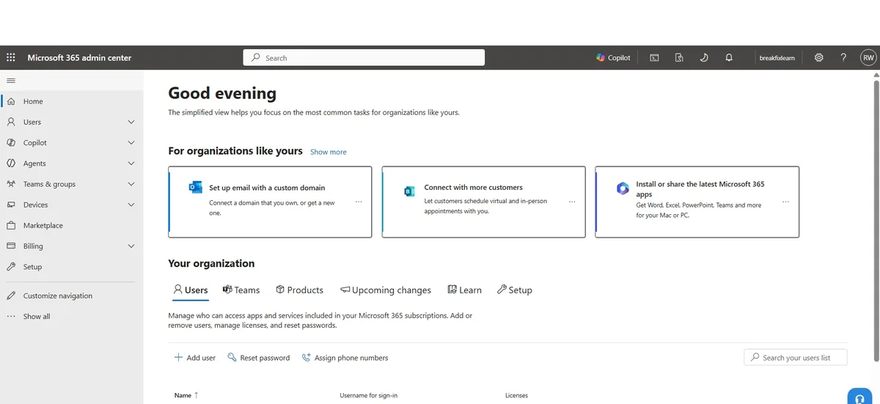
Task: Click the Licenses column header
Action: click(x=516, y=396)
